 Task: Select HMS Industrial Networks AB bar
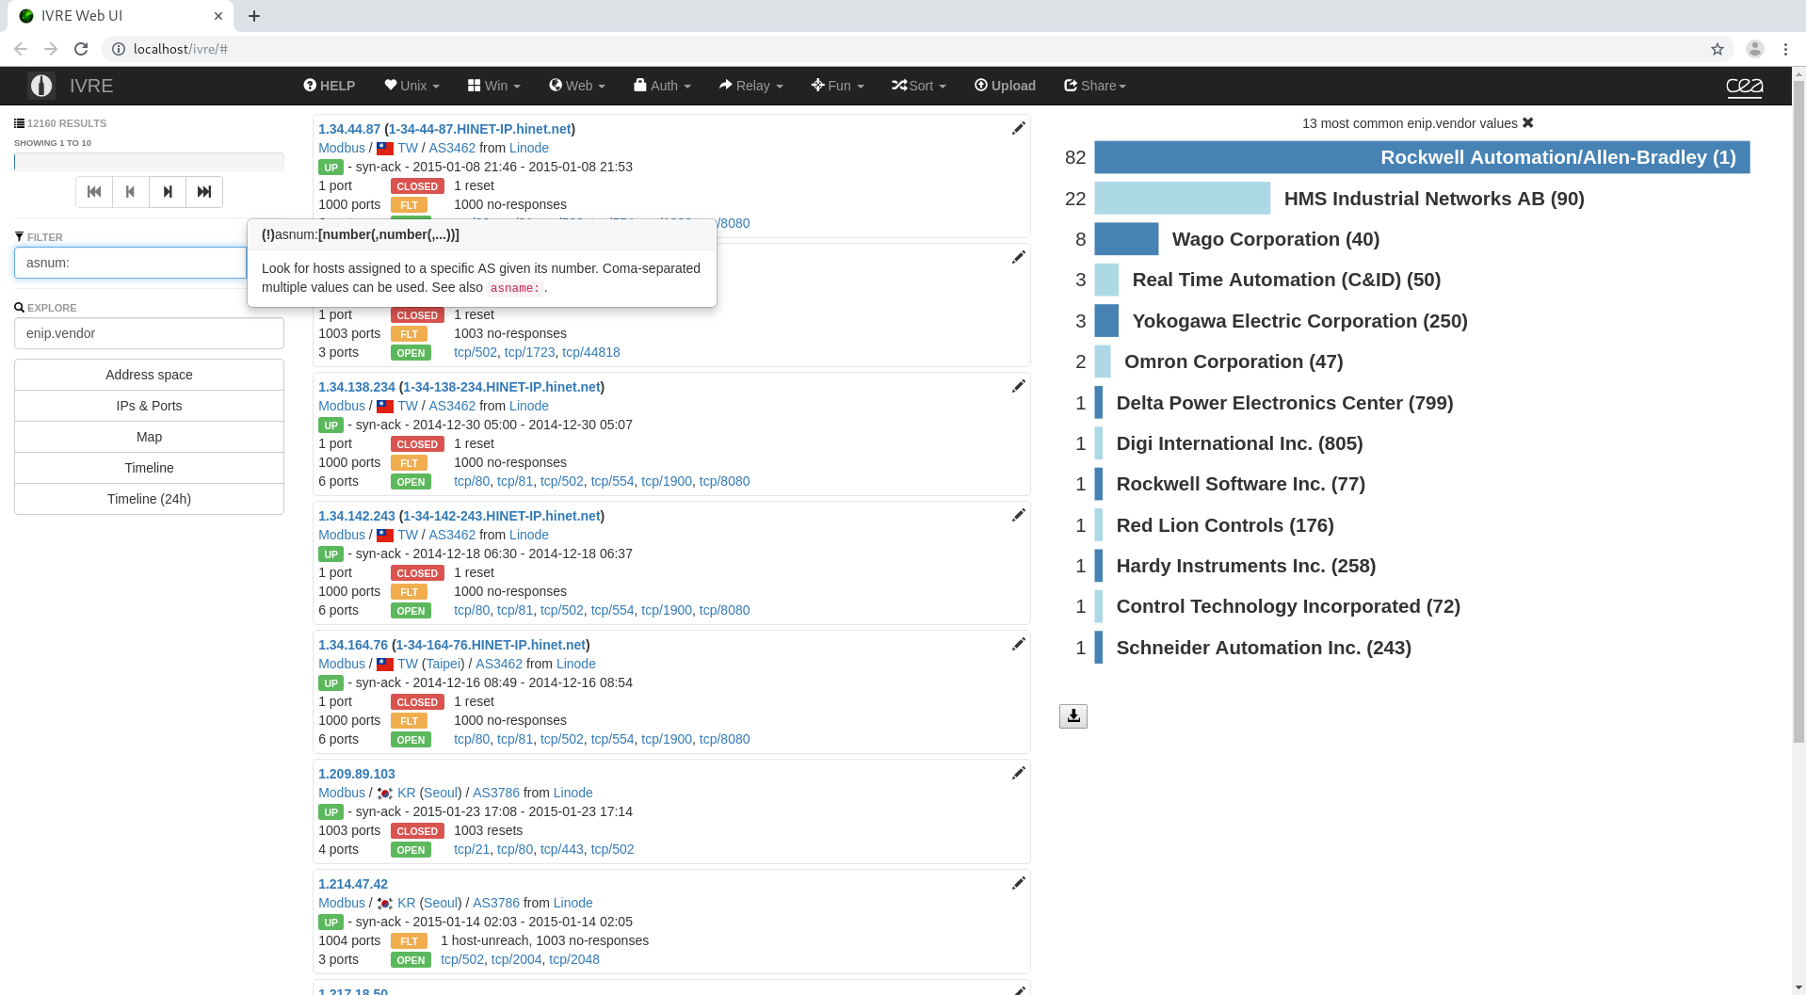(1183, 199)
